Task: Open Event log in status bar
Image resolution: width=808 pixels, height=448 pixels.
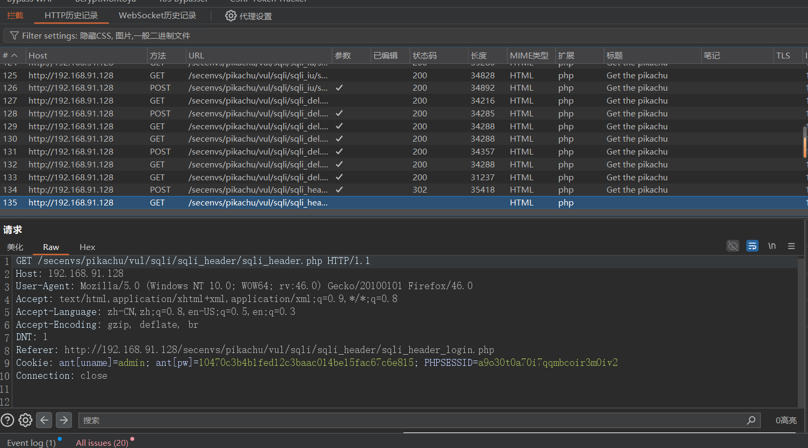Action: [x=31, y=443]
